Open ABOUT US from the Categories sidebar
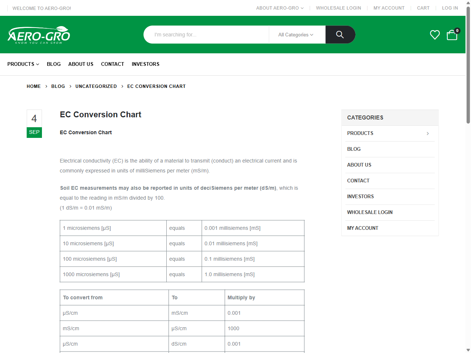 coord(359,165)
